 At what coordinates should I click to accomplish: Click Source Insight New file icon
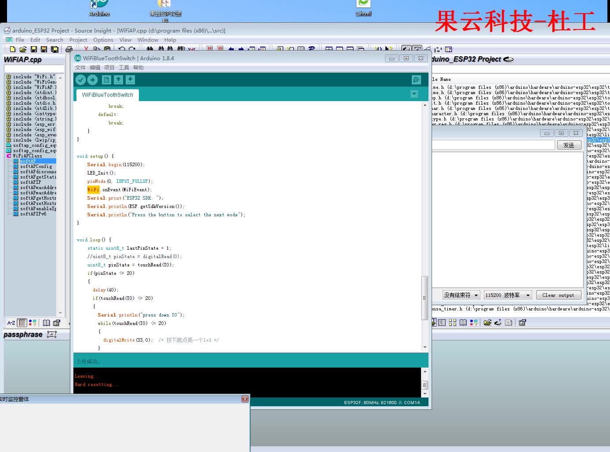pos(13,49)
